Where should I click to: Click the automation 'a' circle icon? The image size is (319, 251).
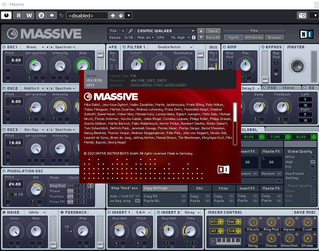(x=41, y=15)
